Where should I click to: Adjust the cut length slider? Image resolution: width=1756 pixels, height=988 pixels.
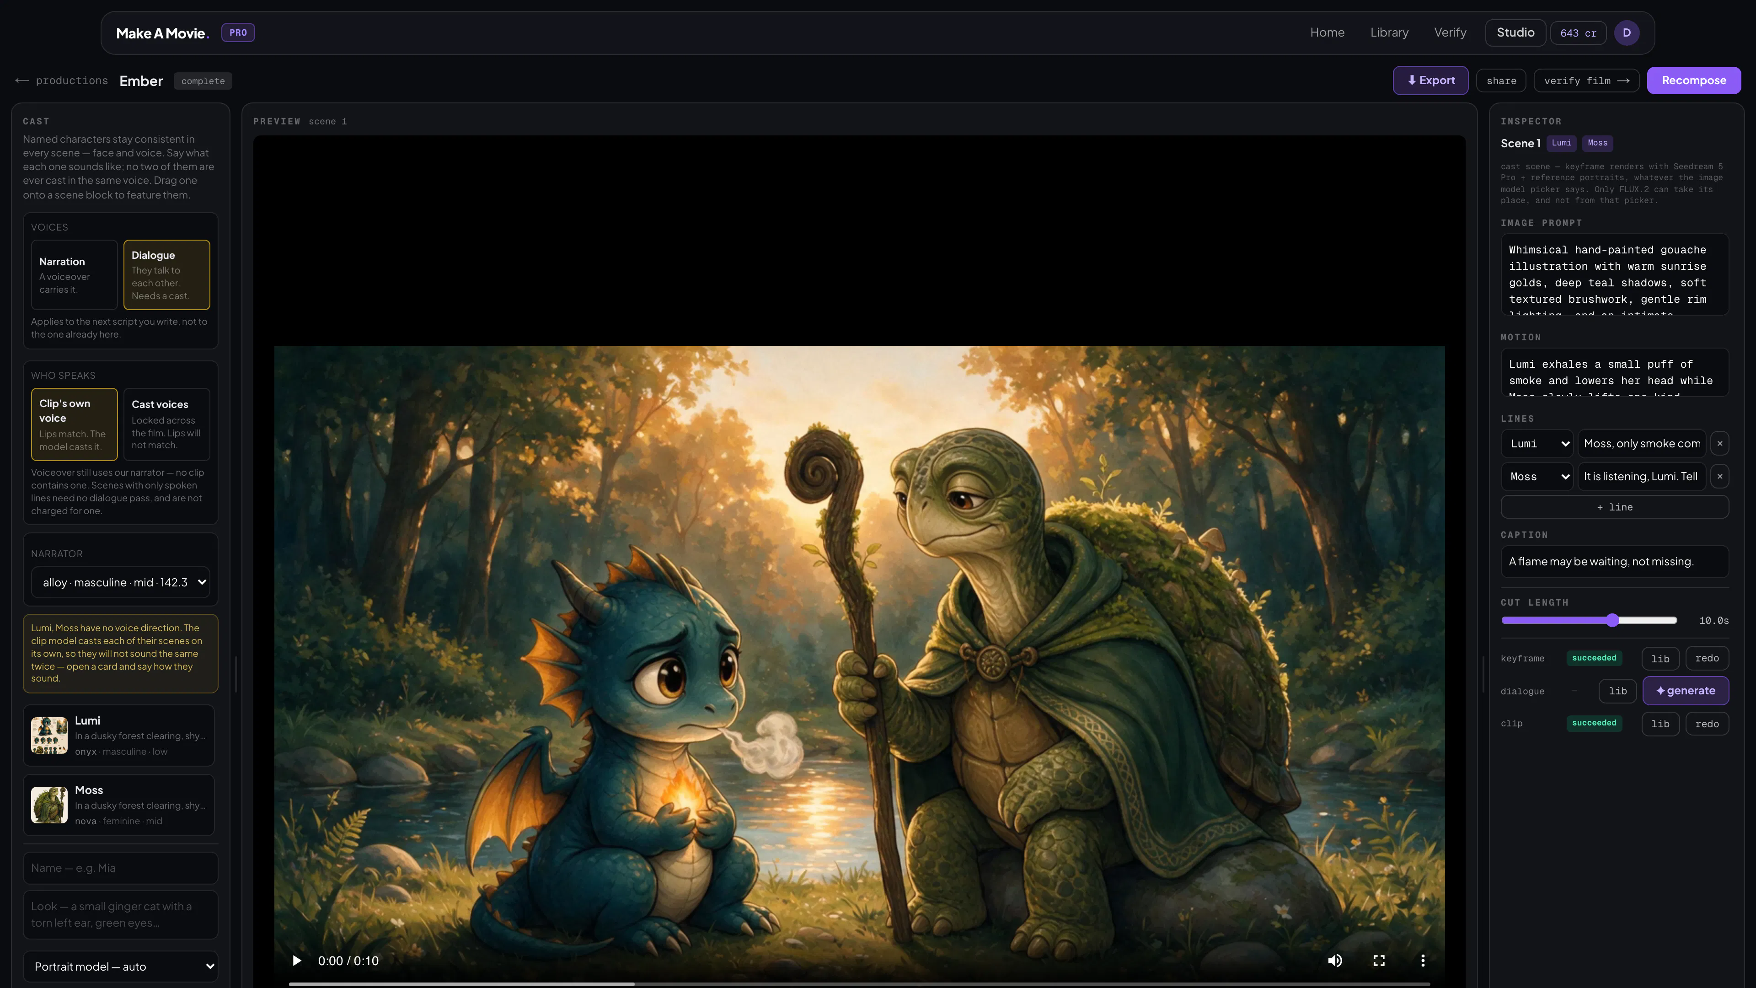(1588, 620)
